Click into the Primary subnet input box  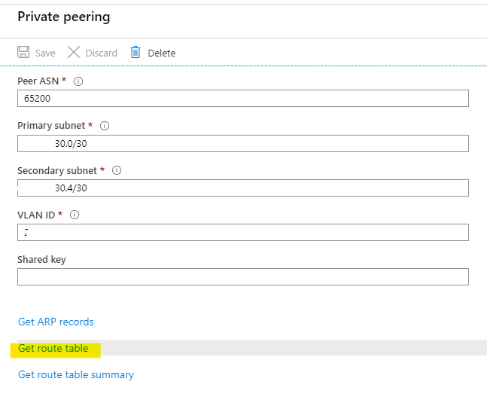[242, 143]
